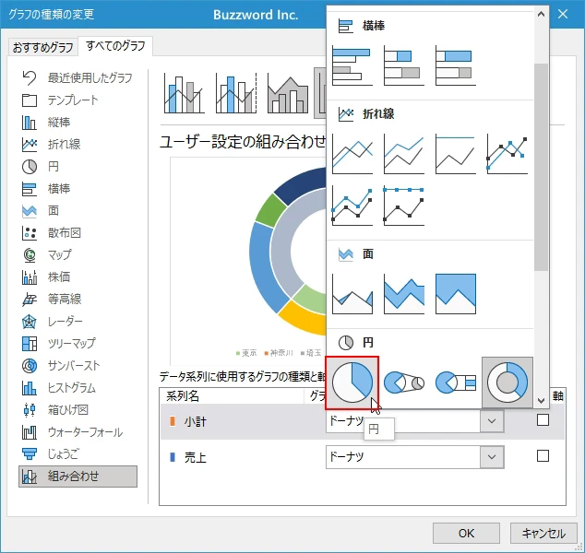The height and width of the screenshot is (553, 585).
Task: Click the キャンセル button
Action: point(543,533)
